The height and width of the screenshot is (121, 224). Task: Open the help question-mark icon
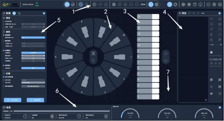click(195, 4)
